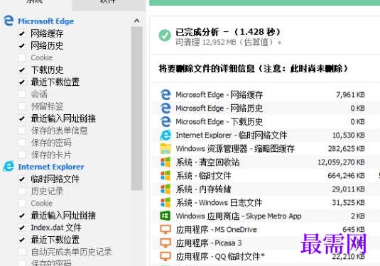Click the 29,011 KB size value
The height and width of the screenshot is (266, 380).
(x=349, y=189)
